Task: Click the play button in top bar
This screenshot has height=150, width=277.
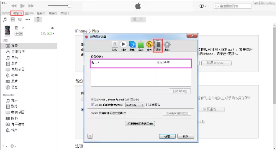Action: [23, 6]
